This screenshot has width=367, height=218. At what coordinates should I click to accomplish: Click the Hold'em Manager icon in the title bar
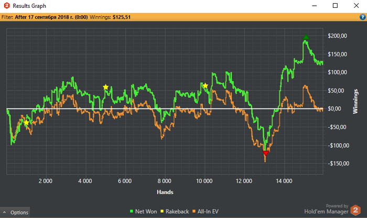(7, 6)
